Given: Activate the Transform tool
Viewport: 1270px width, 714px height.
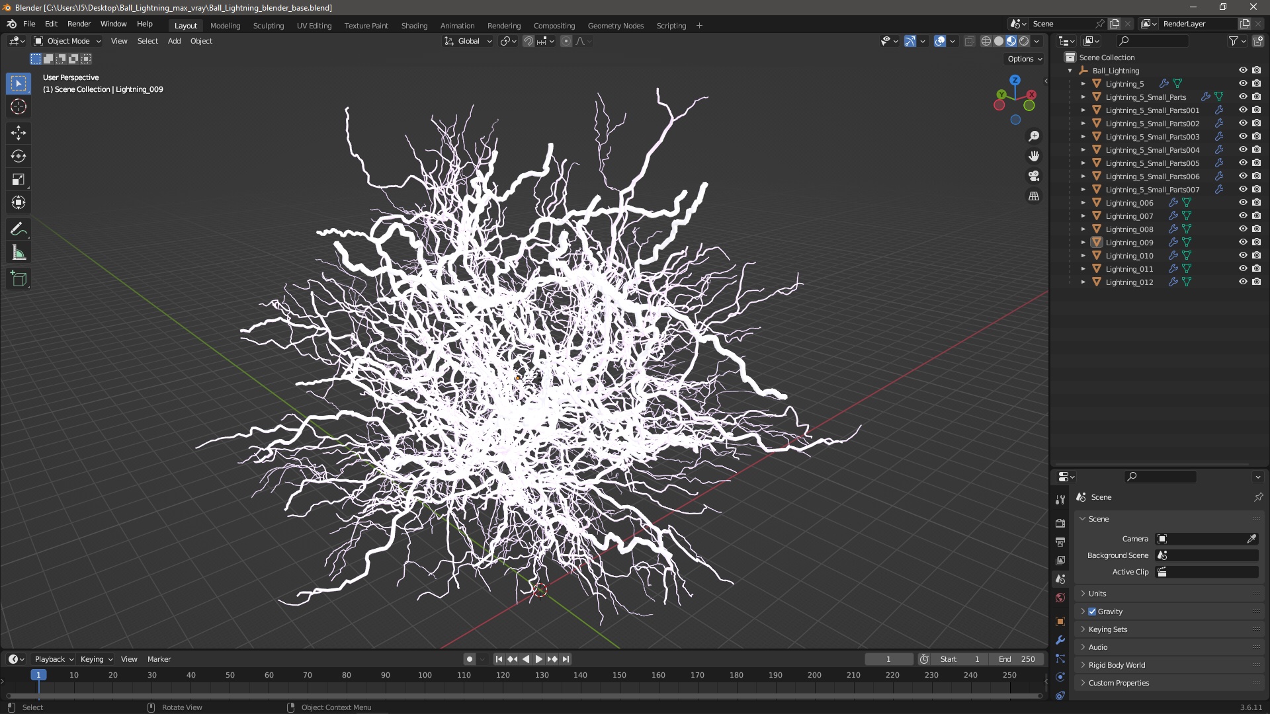Looking at the screenshot, I should coord(19,202).
